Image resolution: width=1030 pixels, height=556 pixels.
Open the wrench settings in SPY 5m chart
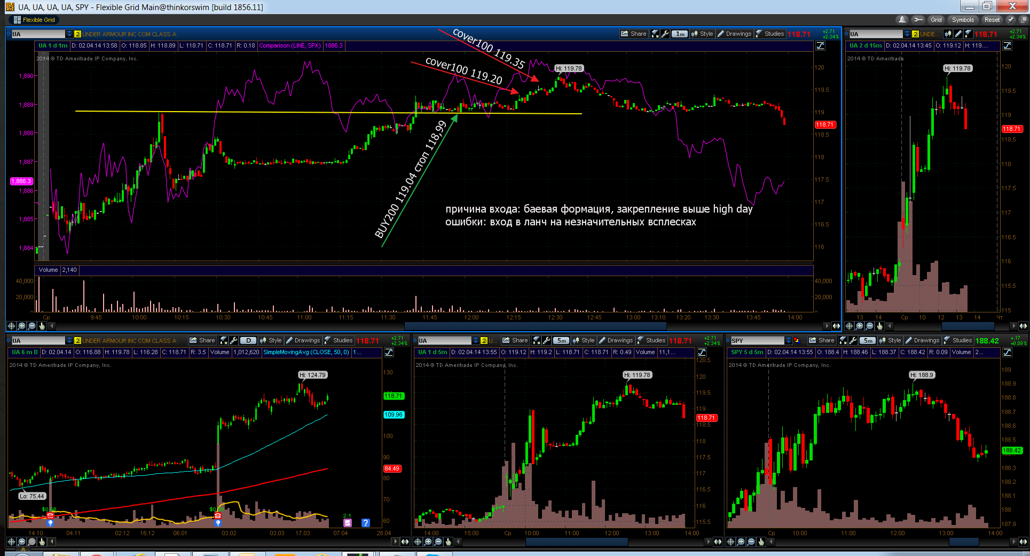[x=853, y=340]
